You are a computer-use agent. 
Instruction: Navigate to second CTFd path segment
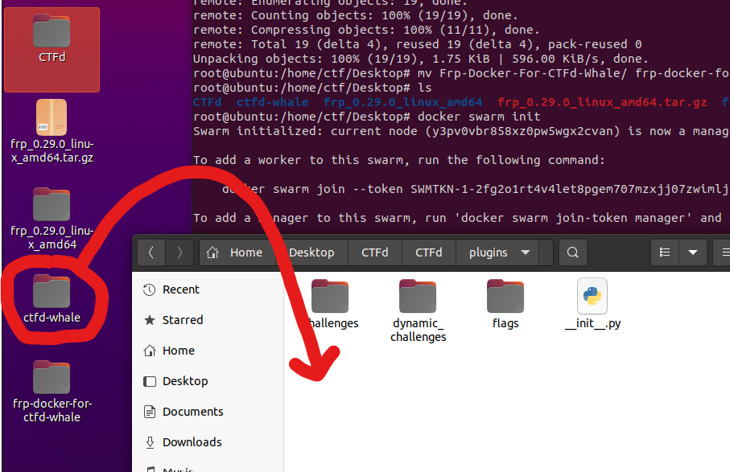pos(429,252)
